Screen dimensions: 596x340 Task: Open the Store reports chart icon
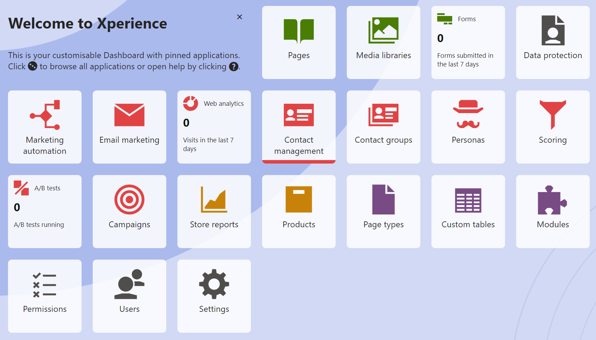pyautogui.click(x=214, y=199)
